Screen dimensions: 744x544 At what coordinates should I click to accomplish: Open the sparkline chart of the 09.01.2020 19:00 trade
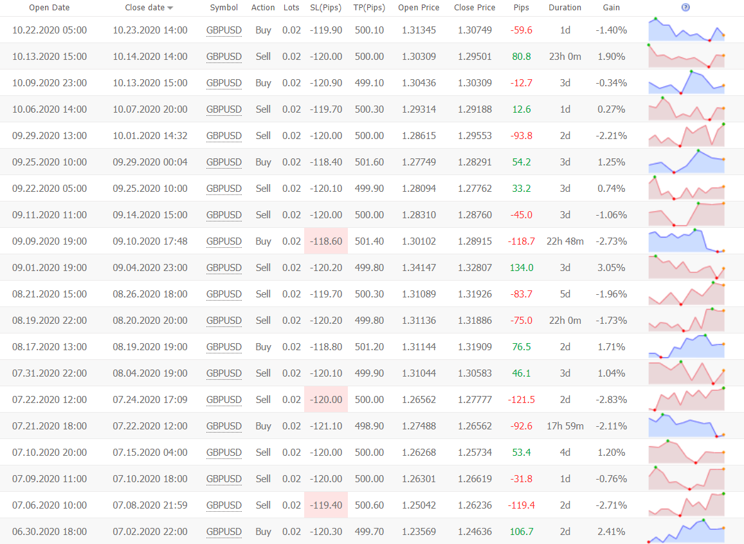tap(686, 268)
